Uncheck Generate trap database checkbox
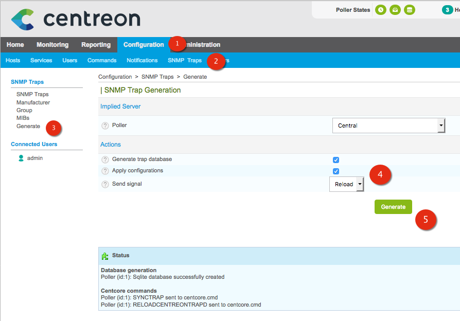This screenshot has height=321, width=460. 336,160
